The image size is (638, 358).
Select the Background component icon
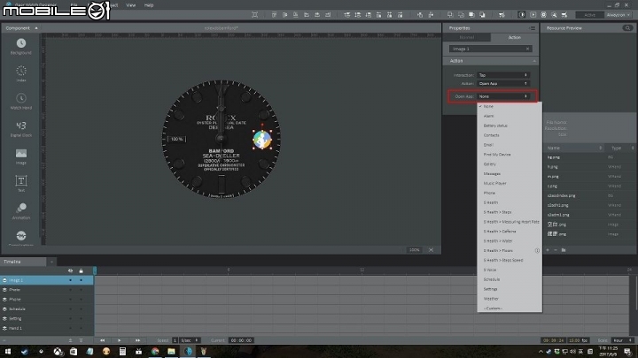(x=20, y=44)
